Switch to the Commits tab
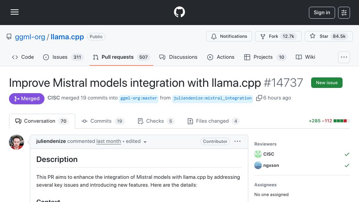The image size is (359, 202). (x=103, y=121)
